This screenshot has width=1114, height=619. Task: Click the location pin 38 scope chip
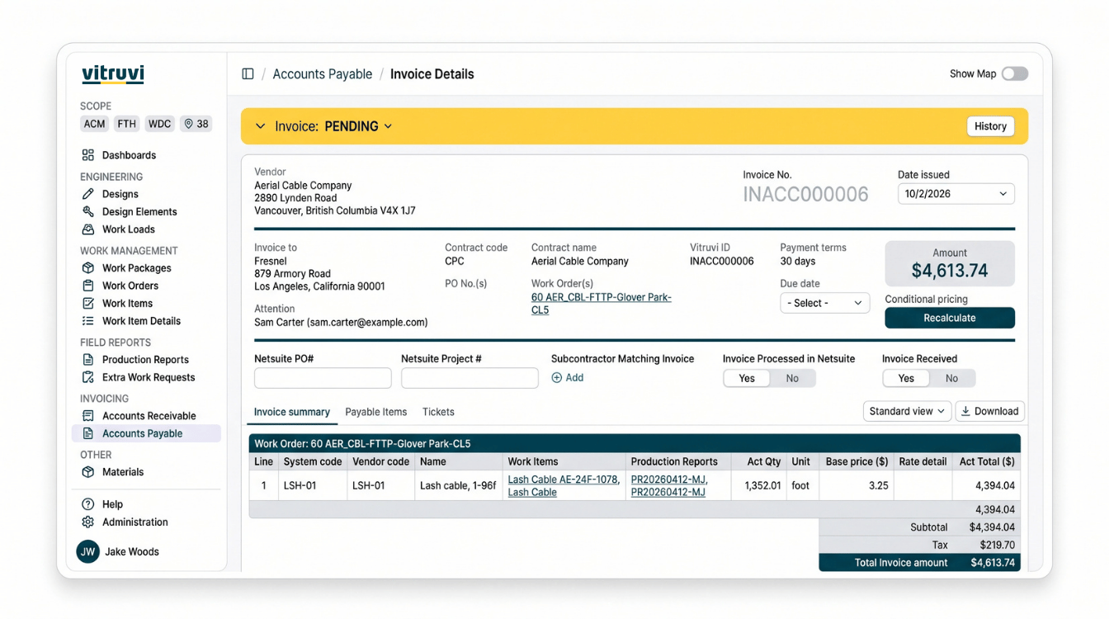pyautogui.click(x=196, y=124)
